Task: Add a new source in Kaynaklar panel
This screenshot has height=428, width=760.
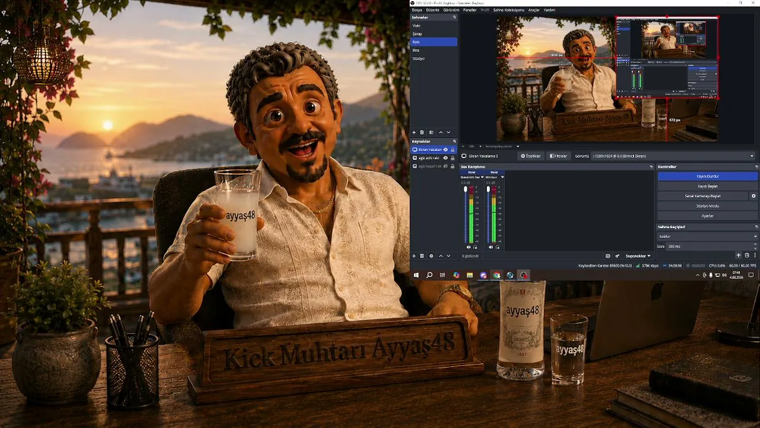Action: coord(414,256)
